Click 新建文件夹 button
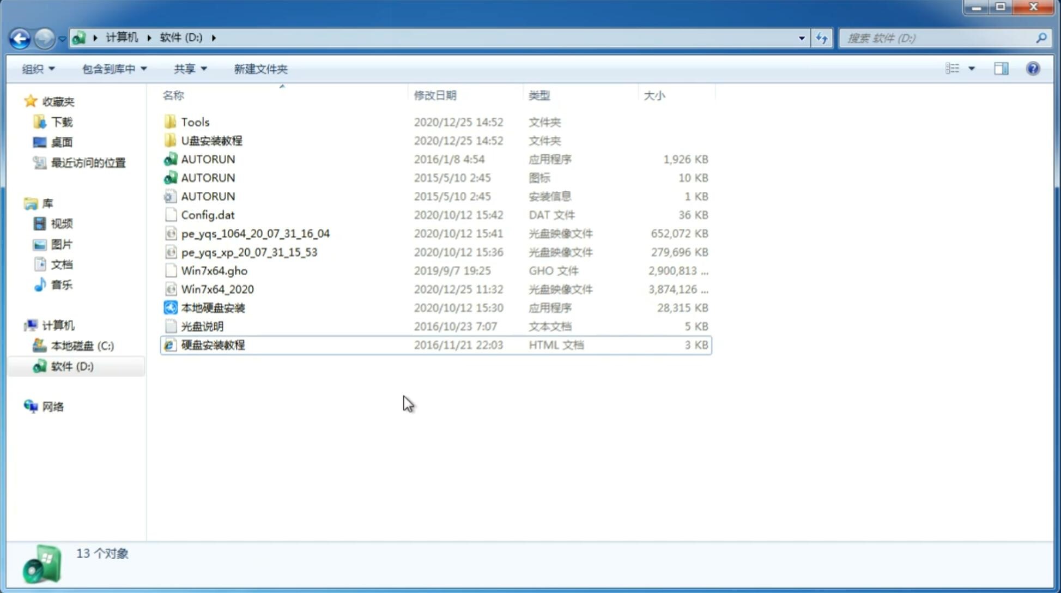This screenshot has width=1061, height=593. 260,69
